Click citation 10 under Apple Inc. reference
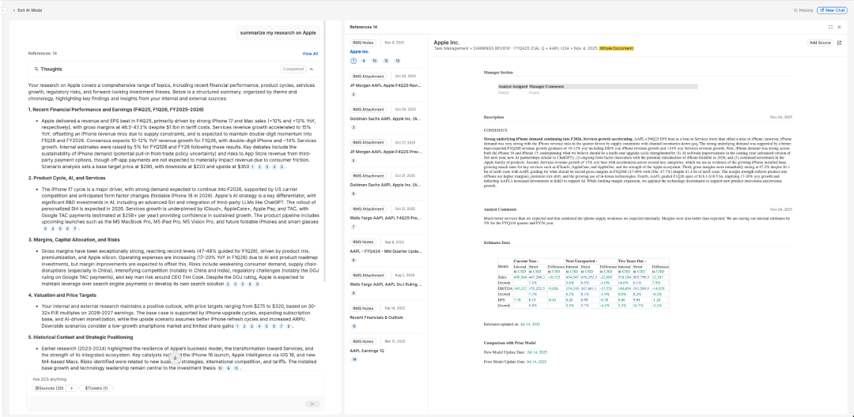The width and height of the screenshot is (854, 417). click(375, 61)
